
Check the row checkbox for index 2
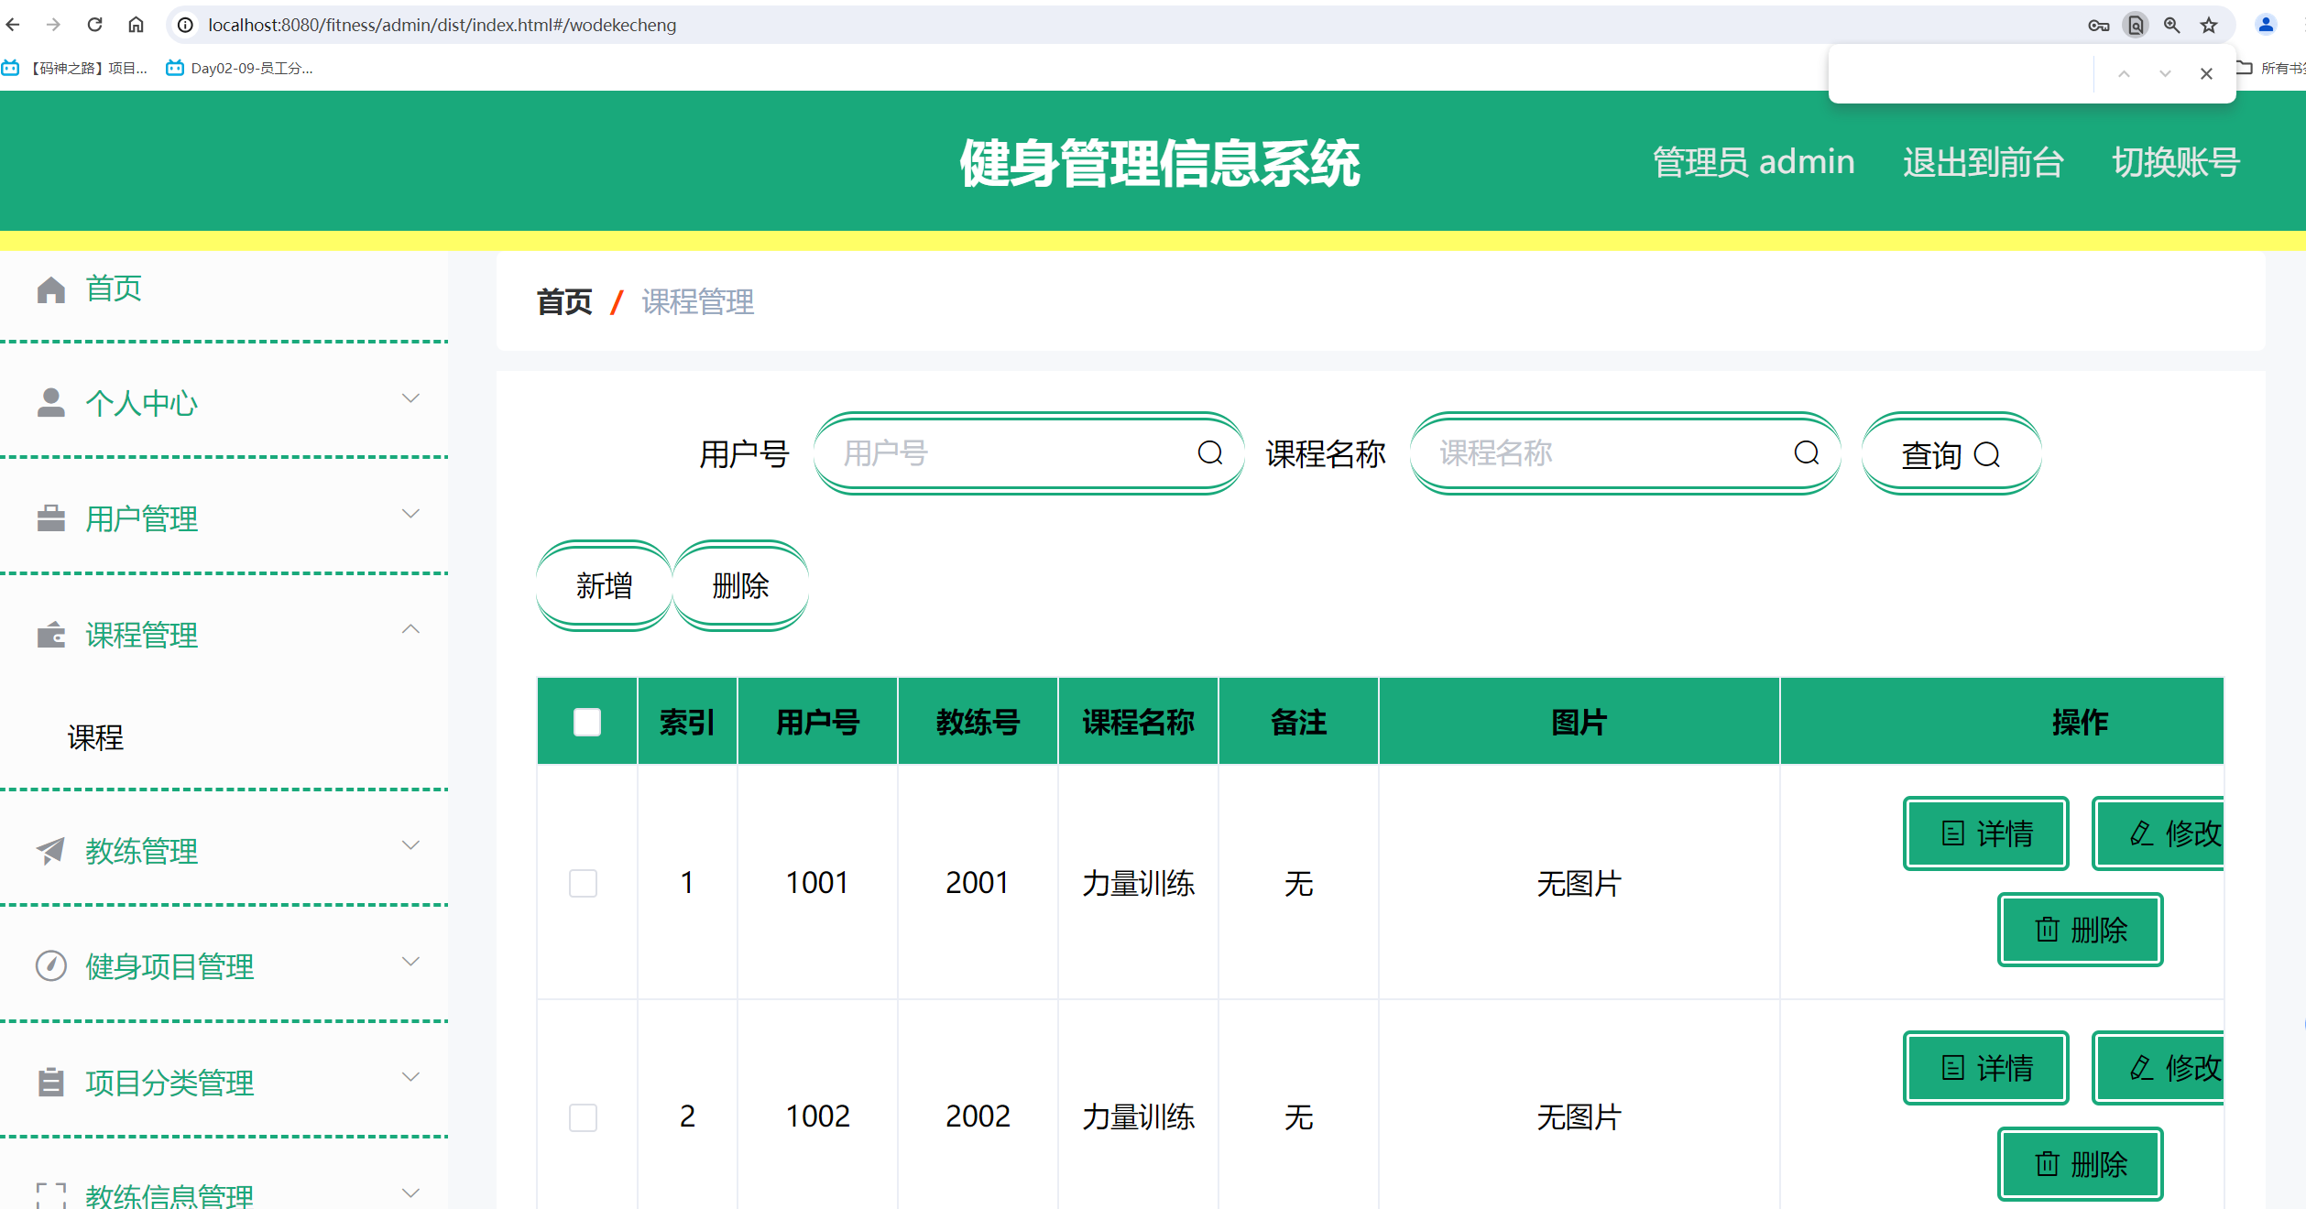coord(584,1116)
